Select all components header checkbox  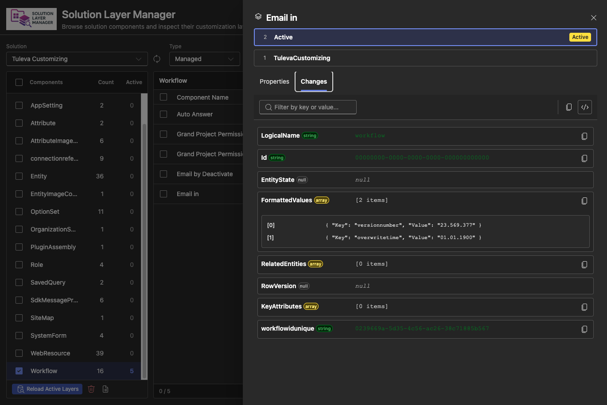click(x=19, y=82)
